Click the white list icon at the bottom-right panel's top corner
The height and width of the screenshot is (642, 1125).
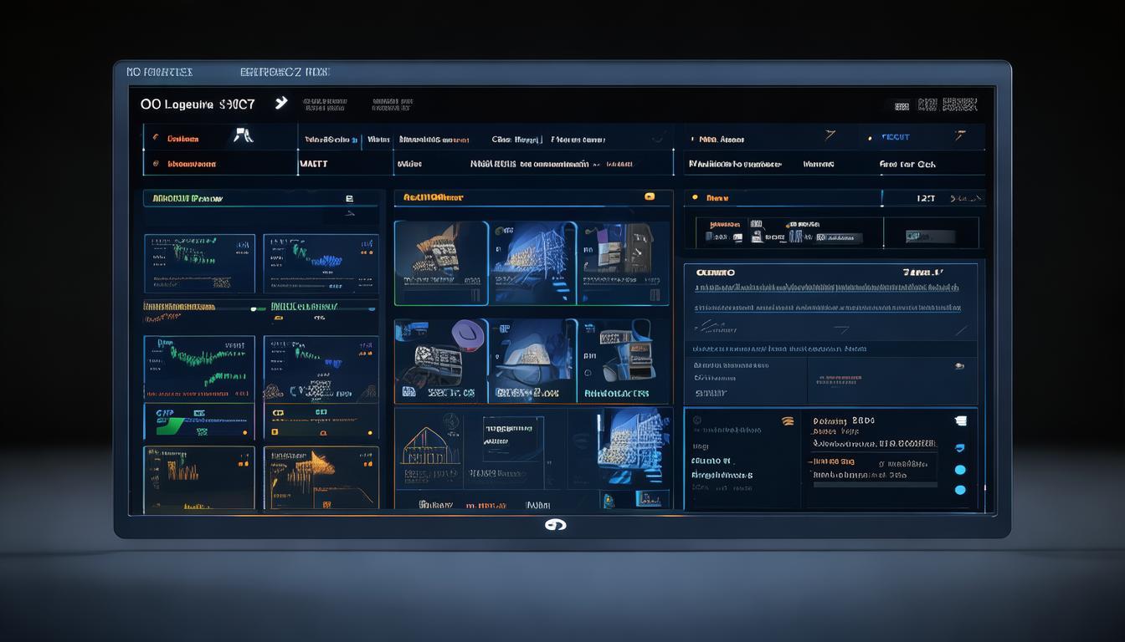tap(960, 421)
